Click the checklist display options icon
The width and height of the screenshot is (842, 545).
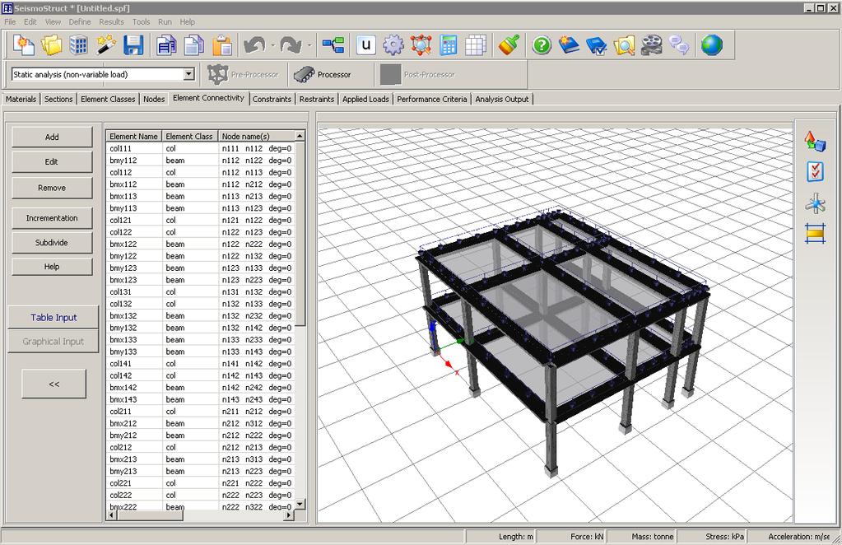click(x=815, y=172)
